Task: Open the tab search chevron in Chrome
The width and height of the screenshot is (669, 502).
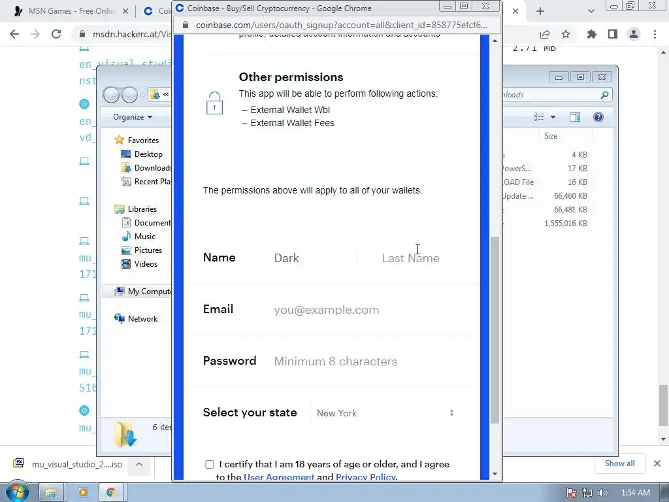Action: point(591,12)
